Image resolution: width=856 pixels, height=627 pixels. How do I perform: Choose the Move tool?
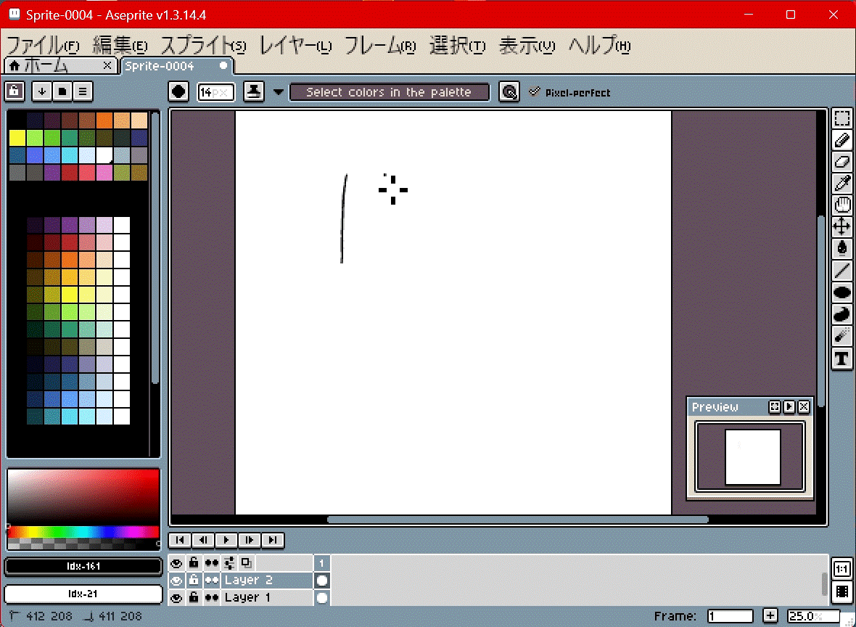tap(841, 226)
